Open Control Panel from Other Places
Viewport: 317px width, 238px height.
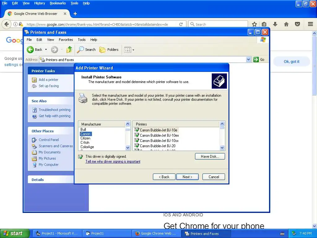(x=49, y=140)
